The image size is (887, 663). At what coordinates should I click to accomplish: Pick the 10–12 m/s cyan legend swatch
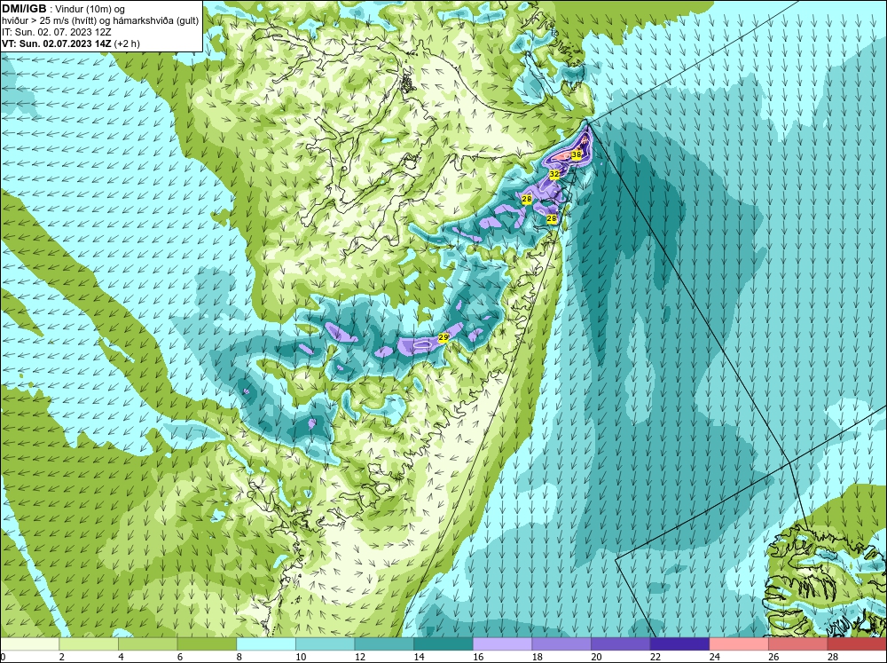(x=326, y=644)
